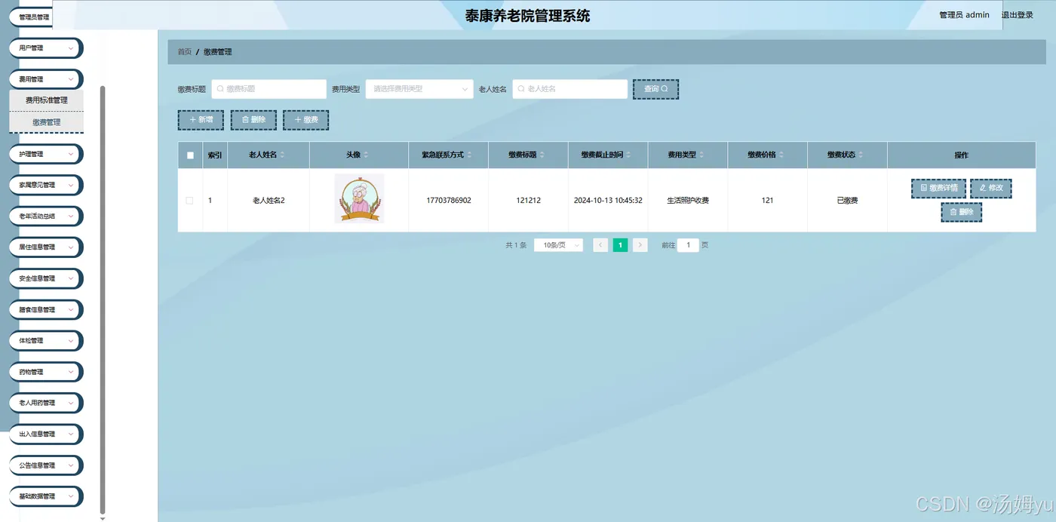Select page 1 in pagination

(x=620, y=245)
